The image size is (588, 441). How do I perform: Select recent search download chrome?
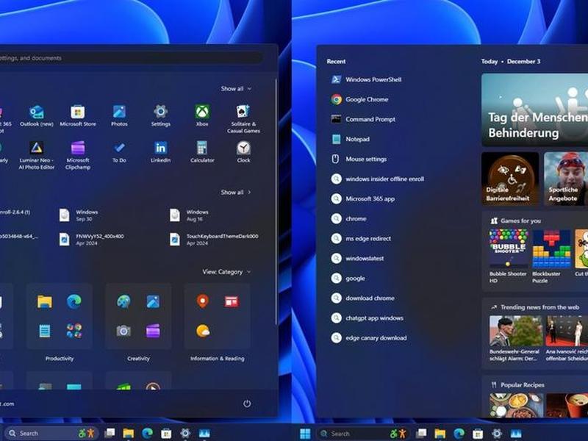coord(362,298)
